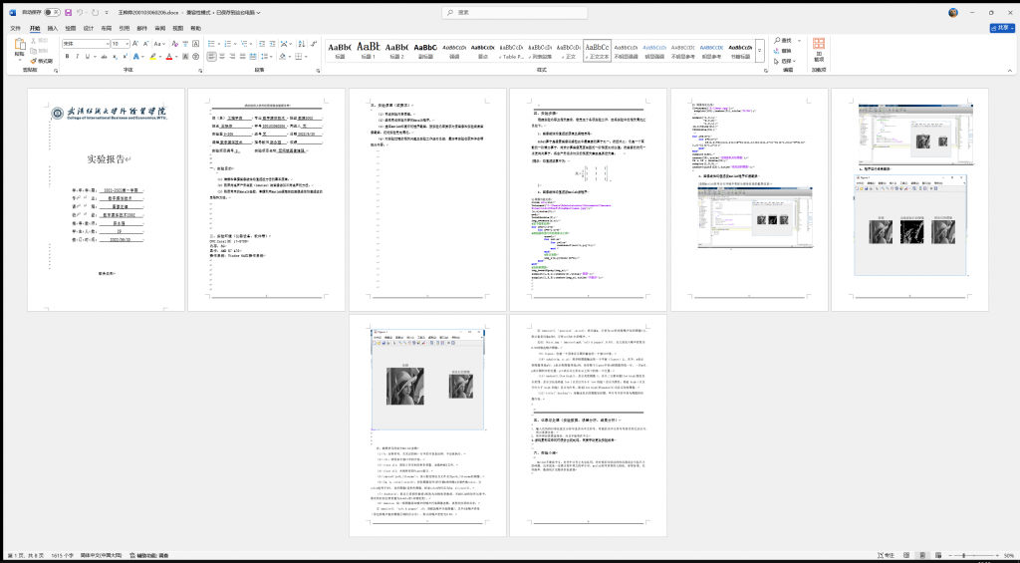Center-align the paragraph text
Screen dimensions: 1020x563
(x=222, y=57)
